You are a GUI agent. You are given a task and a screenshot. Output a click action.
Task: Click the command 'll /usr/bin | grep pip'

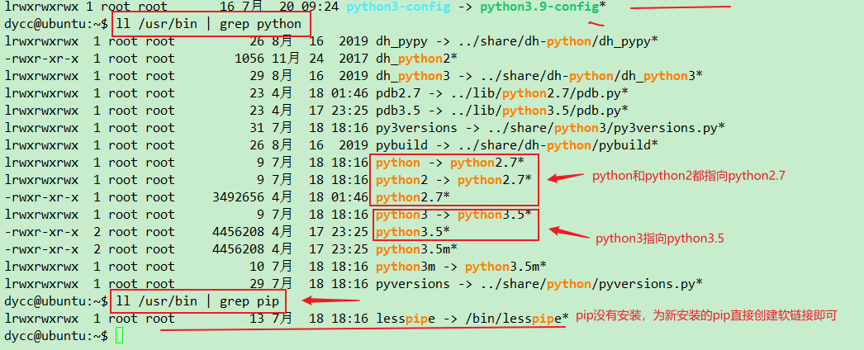pyautogui.click(x=197, y=301)
